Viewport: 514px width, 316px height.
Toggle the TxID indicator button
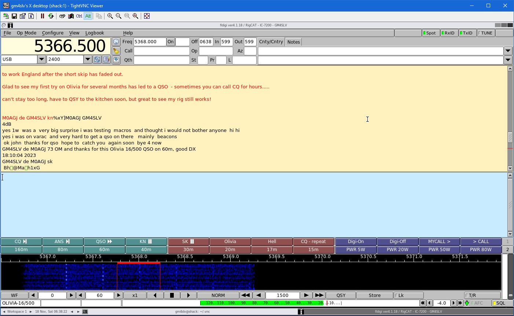point(466,33)
